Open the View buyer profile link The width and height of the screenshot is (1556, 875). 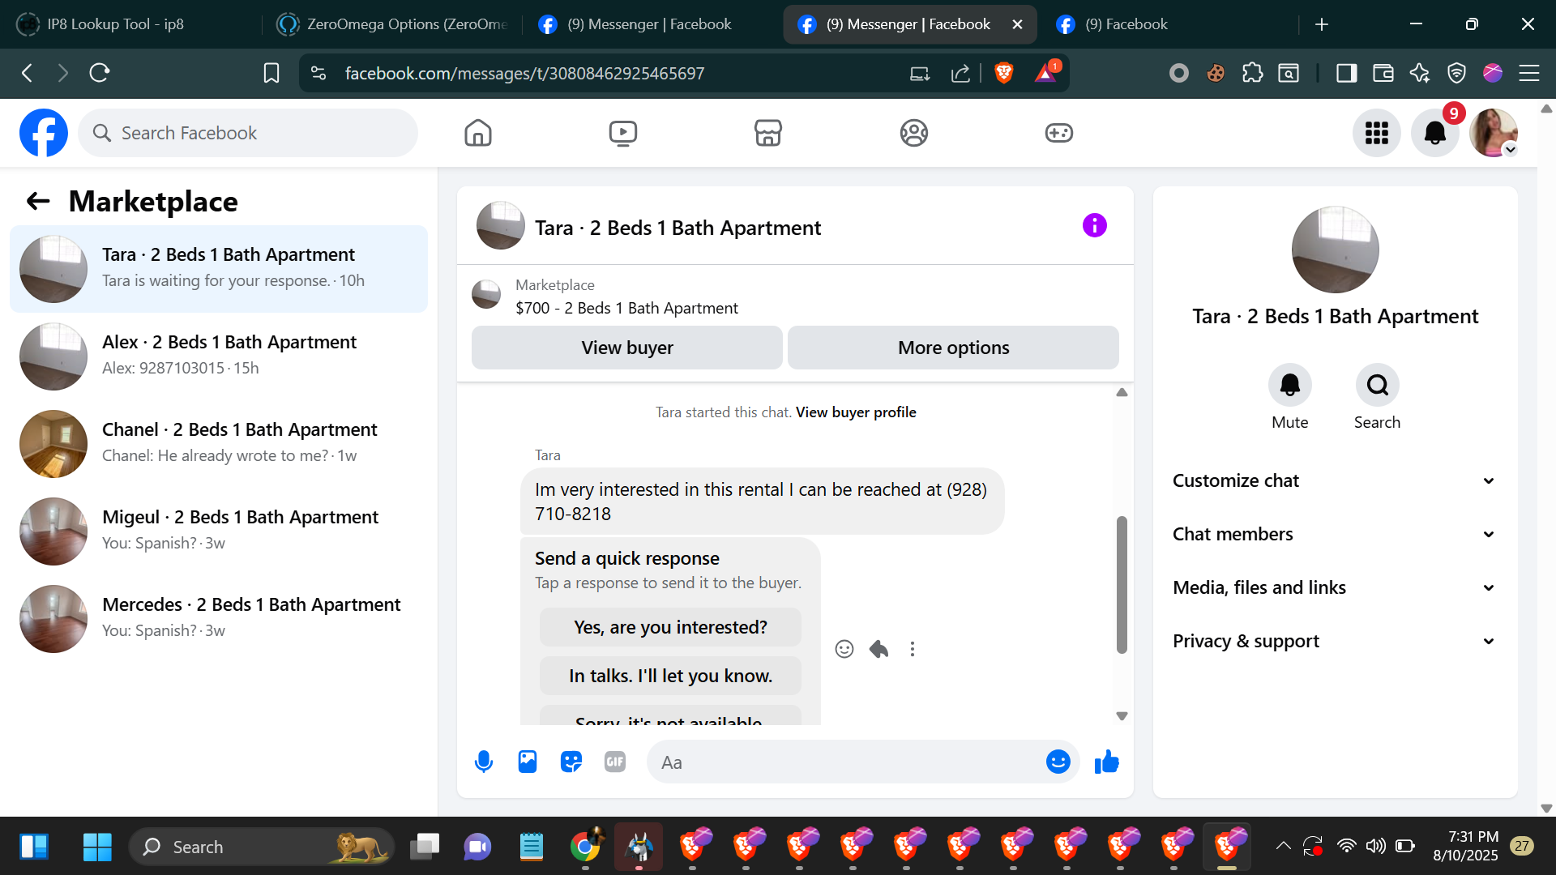[x=856, y=412]
